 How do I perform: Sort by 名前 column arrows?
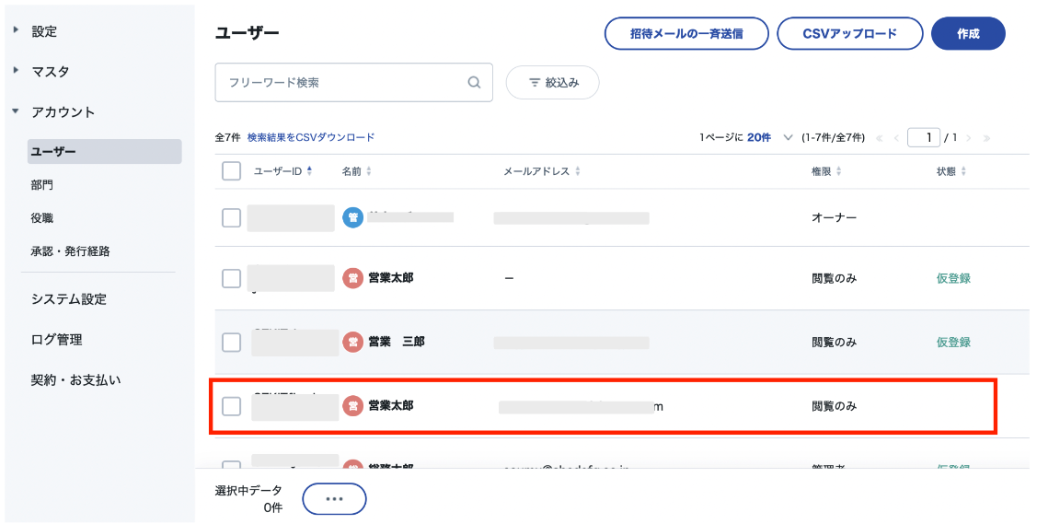[369, 171]
